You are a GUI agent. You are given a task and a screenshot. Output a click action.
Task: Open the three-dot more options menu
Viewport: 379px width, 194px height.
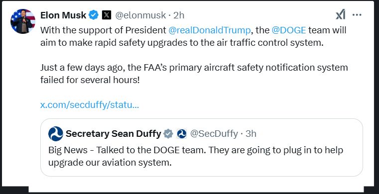357,15
